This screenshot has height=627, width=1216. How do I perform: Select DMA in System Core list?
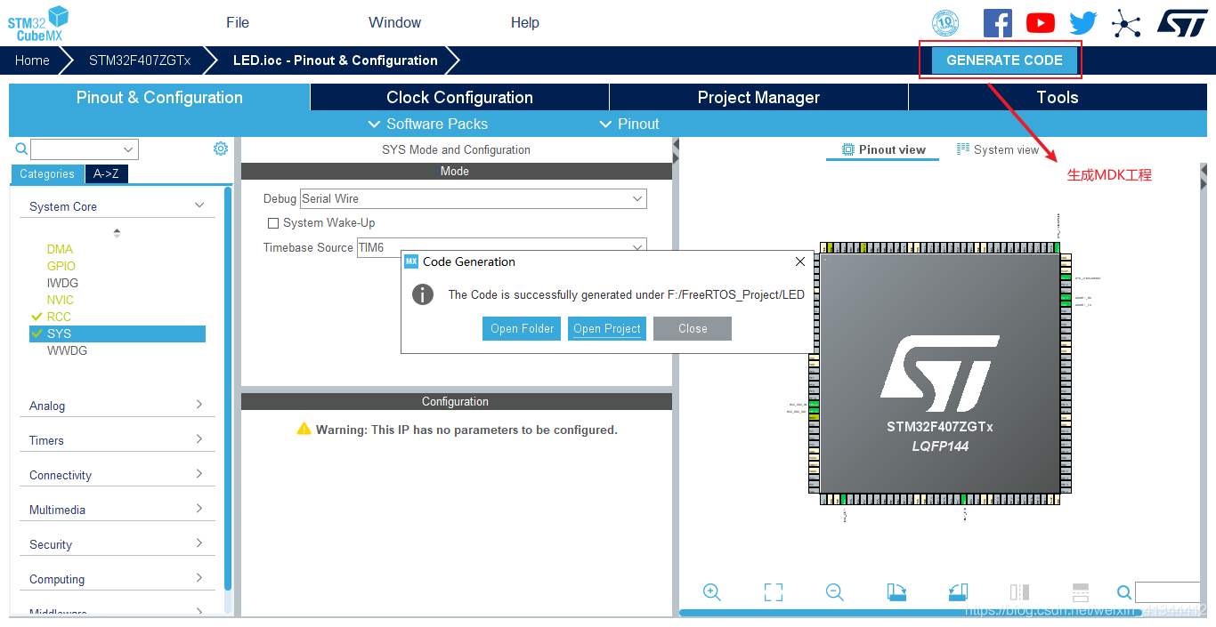point(60,249)
